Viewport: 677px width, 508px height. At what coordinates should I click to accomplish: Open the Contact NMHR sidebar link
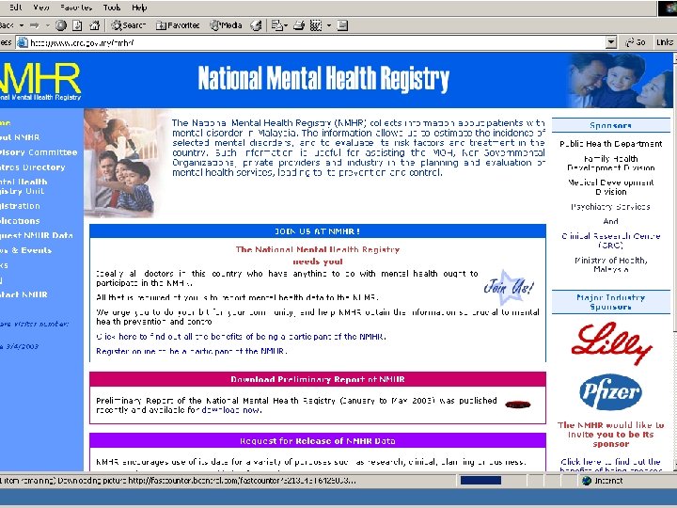pyautogui.click(x=24, y=294)
